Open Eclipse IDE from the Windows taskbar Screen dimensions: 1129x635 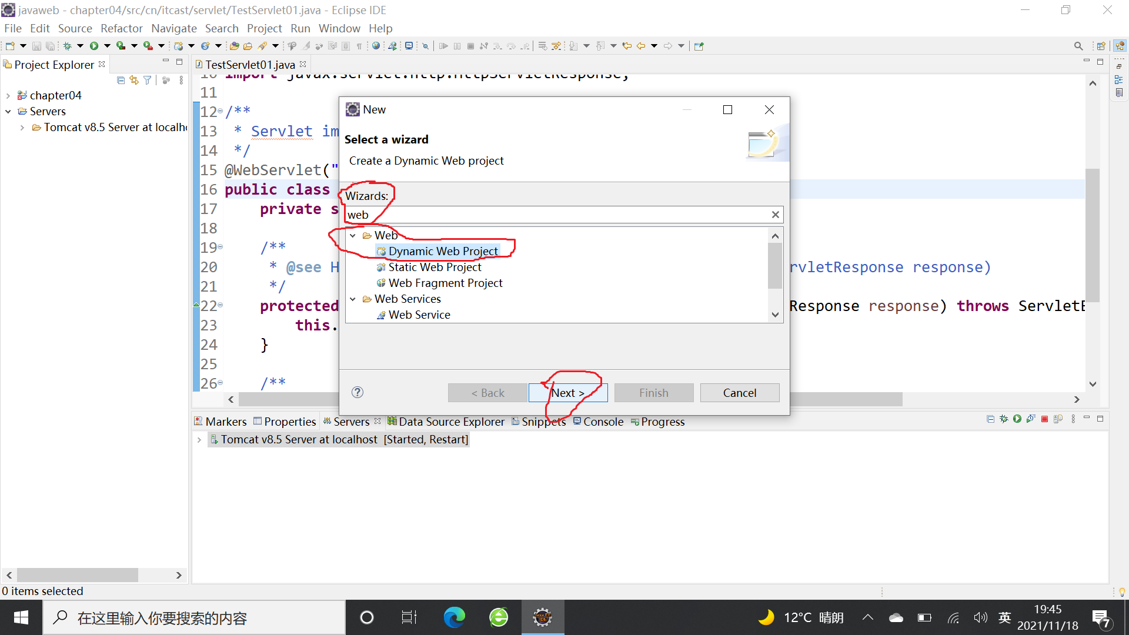542,617
